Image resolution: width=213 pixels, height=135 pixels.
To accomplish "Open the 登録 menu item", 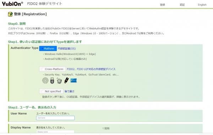I will pos(163,5).
